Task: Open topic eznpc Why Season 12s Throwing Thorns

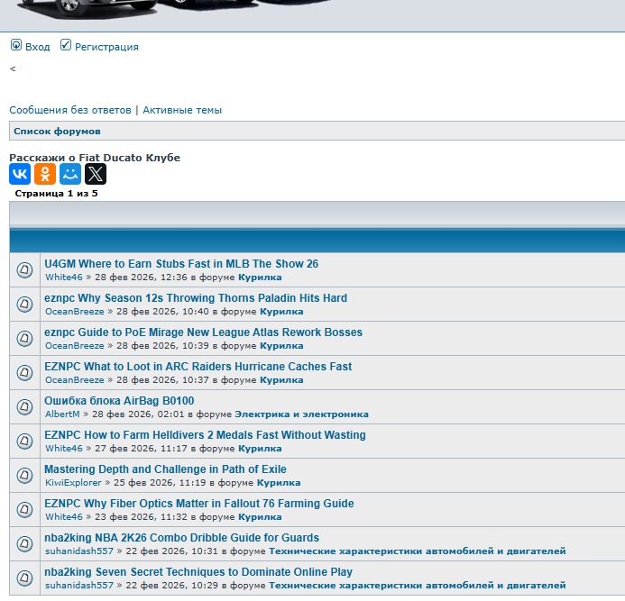Action: click(x=196, y=298)
